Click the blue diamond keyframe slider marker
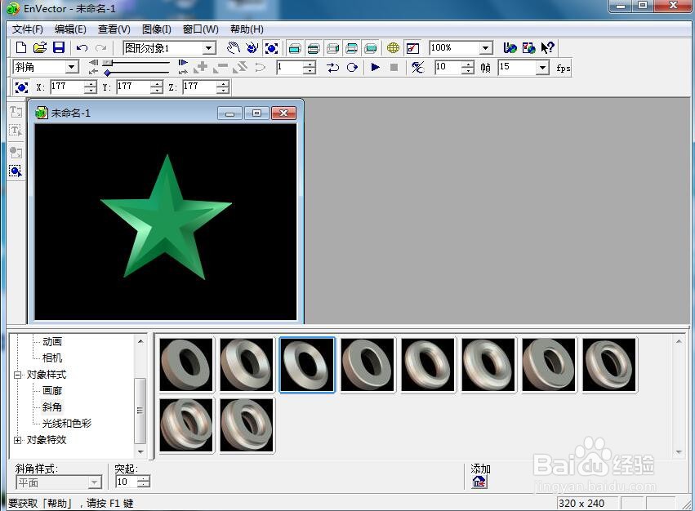 pos(107,73)
